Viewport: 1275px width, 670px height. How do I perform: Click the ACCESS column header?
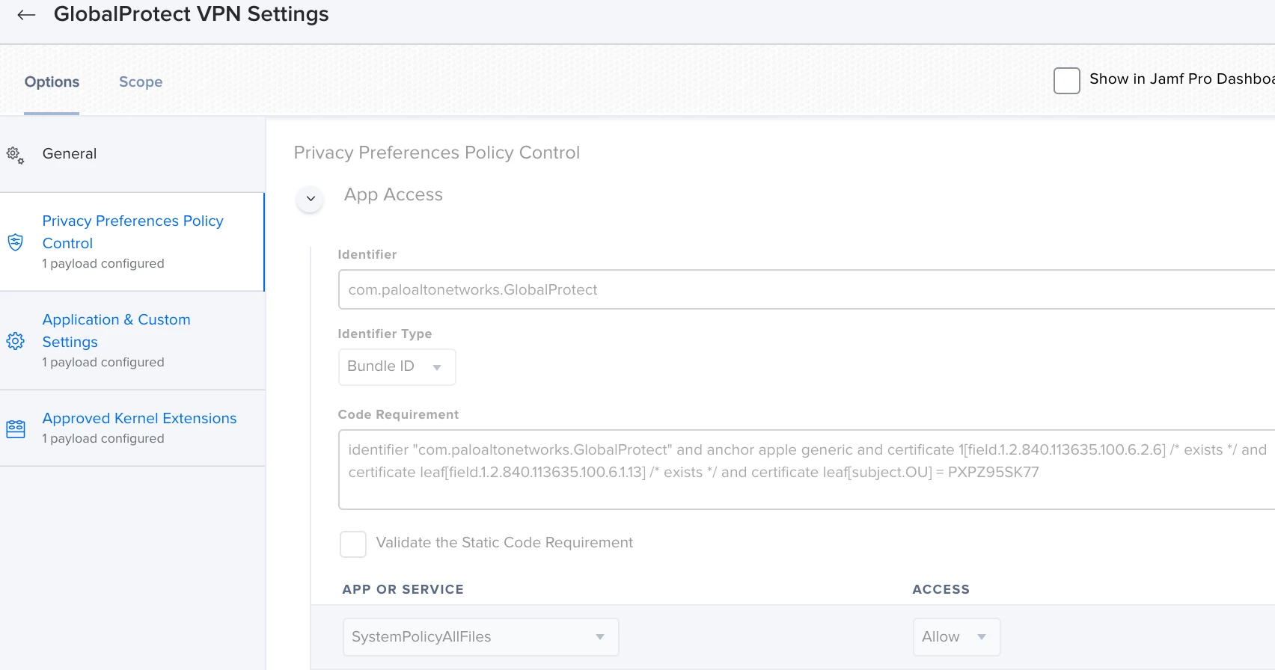[941, 589]
